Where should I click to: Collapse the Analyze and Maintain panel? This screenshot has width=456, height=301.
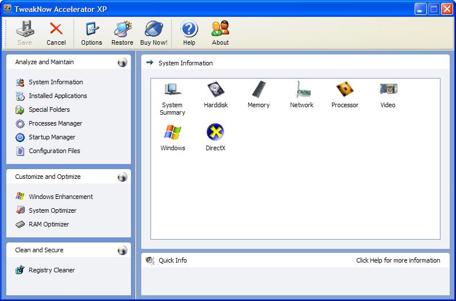pos(122,62)
